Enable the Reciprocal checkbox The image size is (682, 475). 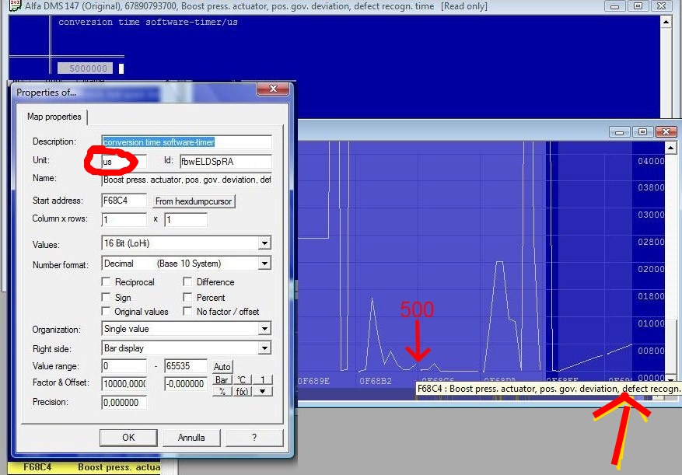(106, 282)
